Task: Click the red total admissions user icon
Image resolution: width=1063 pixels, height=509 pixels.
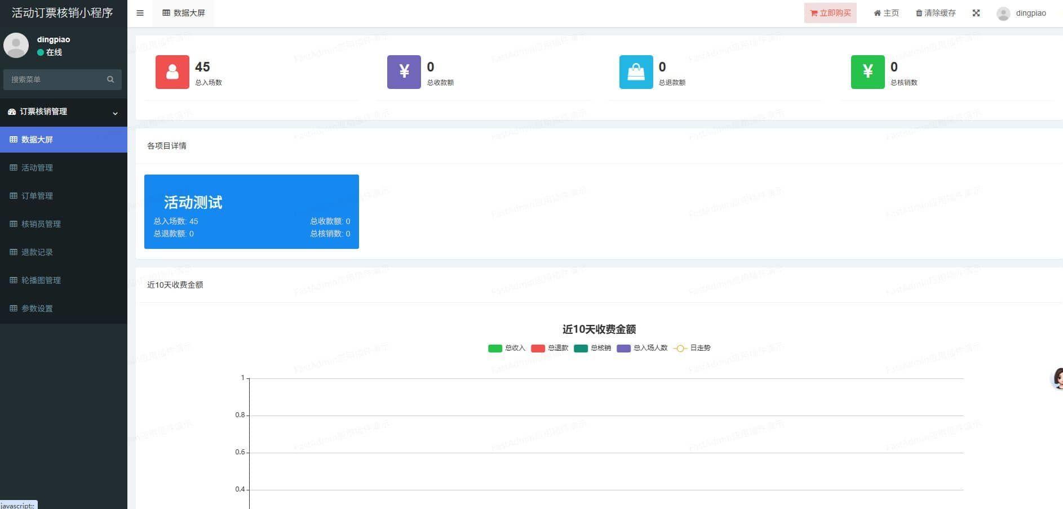Action: coord(172,72)
